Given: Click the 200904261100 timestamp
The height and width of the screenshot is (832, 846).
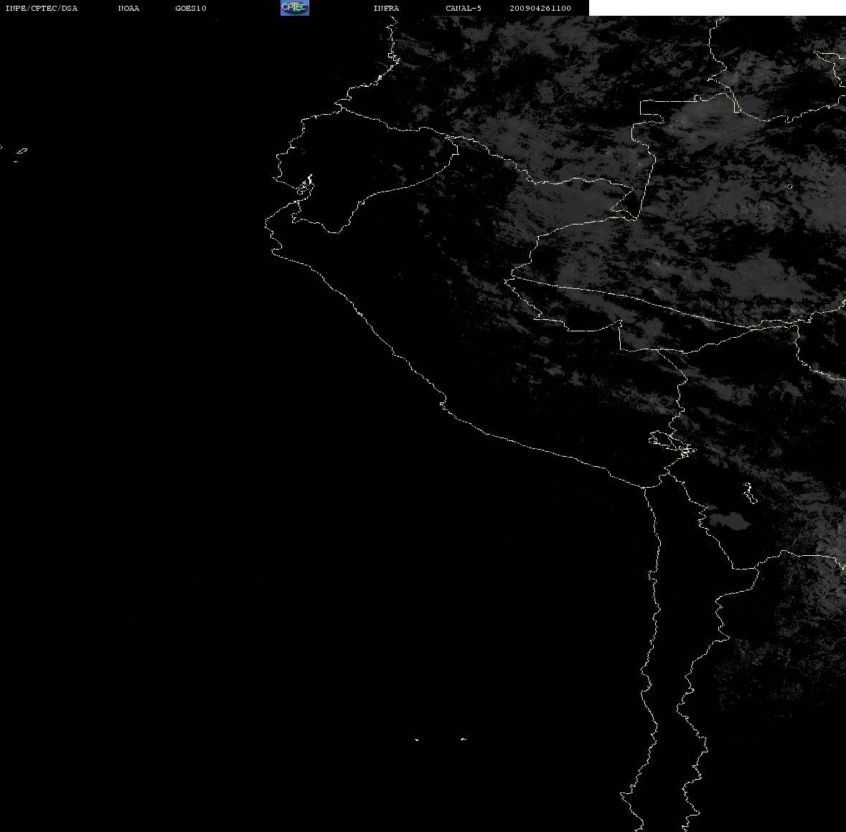Looking at the screenshot, I should (x=540, y=8).
